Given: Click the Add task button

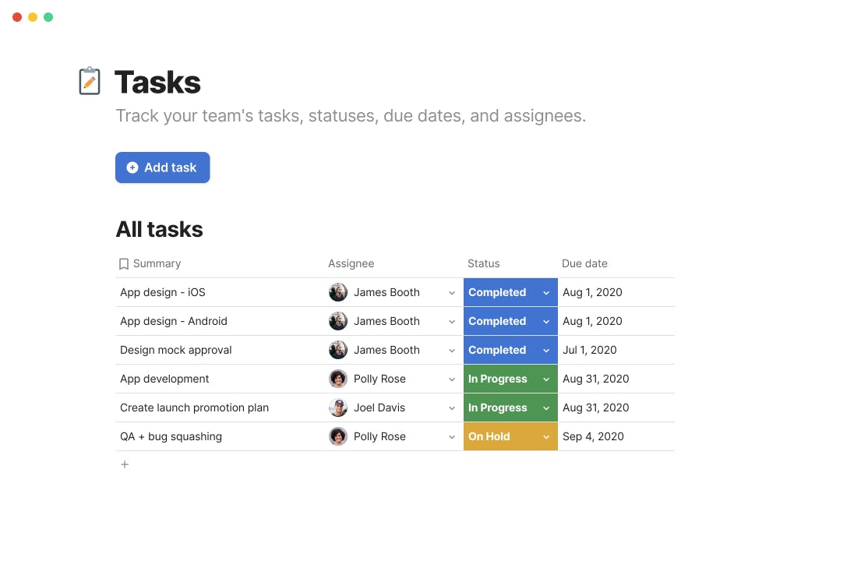Looking at the screenshot, I should click(x=162, y=168).
